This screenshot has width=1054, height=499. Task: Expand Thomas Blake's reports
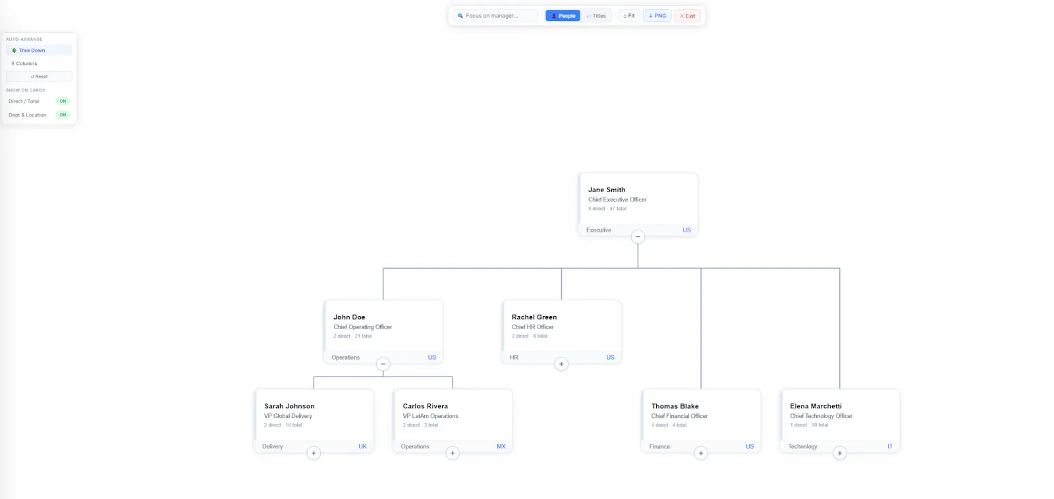(701, 453)
